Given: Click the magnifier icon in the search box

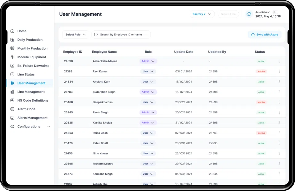Looking at the screenshot, I should click(96, 35).
